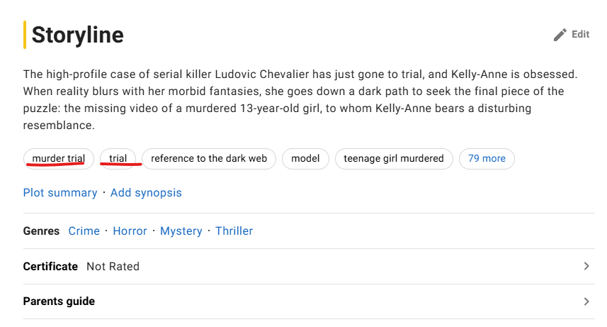This screenshot has width=607, height=327.
Task: Open the 'teenage girl murdered' keyword
Action: (394, 159)
